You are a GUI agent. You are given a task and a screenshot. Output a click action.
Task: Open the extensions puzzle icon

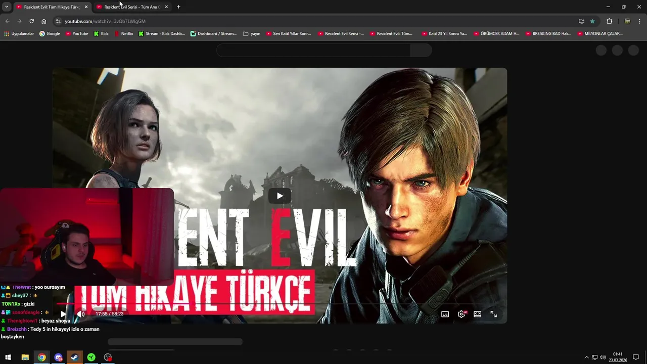(609, 21)
